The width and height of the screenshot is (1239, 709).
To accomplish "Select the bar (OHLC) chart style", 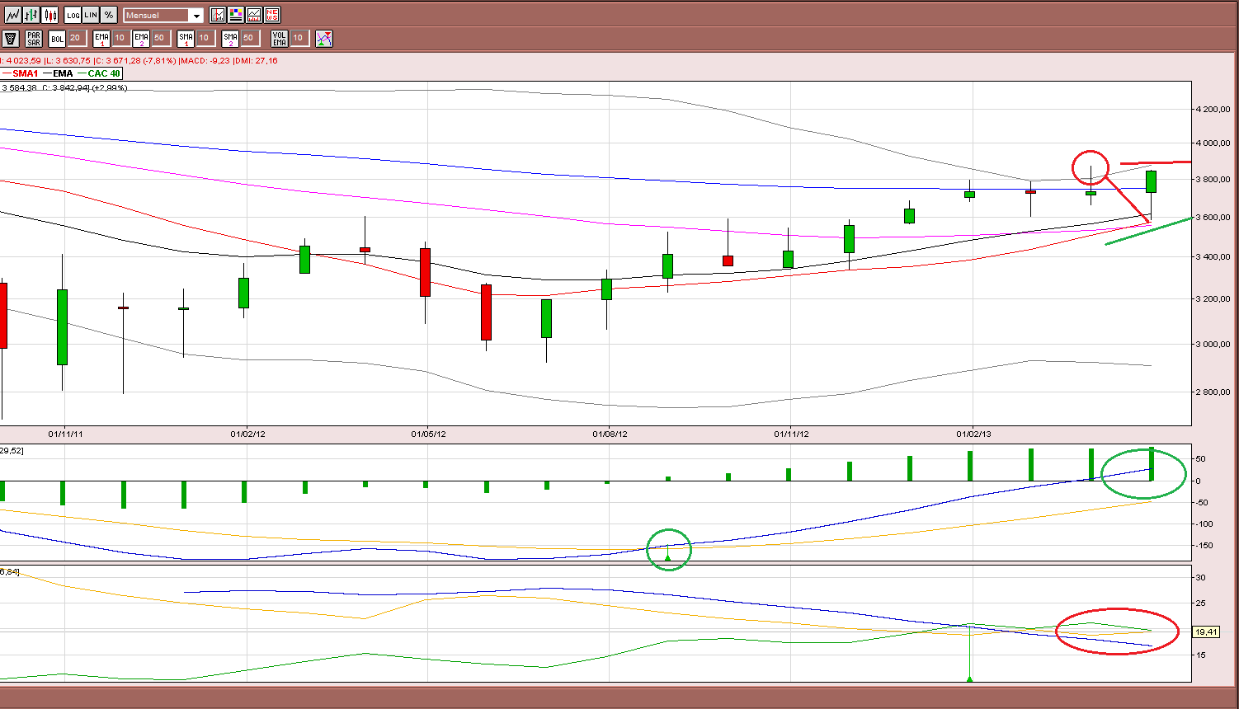I will tap(31, 15).
